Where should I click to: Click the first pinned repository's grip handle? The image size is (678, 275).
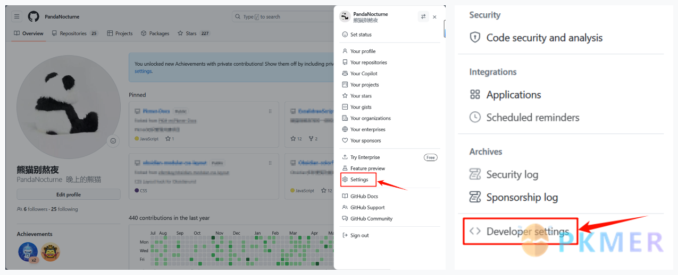tap(270, 111)
